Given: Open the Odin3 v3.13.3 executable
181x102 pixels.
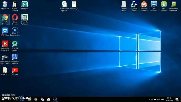Looking at the screenshot, I should [154, 6].
